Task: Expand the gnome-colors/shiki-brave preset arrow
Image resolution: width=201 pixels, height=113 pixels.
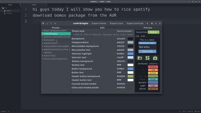Action: [43, 37]
